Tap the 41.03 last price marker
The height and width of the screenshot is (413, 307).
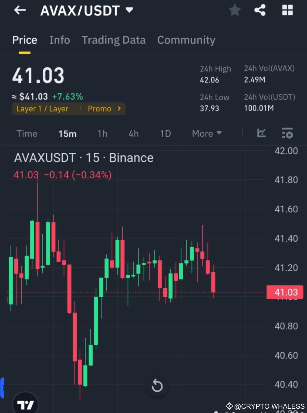pos(285,292)
